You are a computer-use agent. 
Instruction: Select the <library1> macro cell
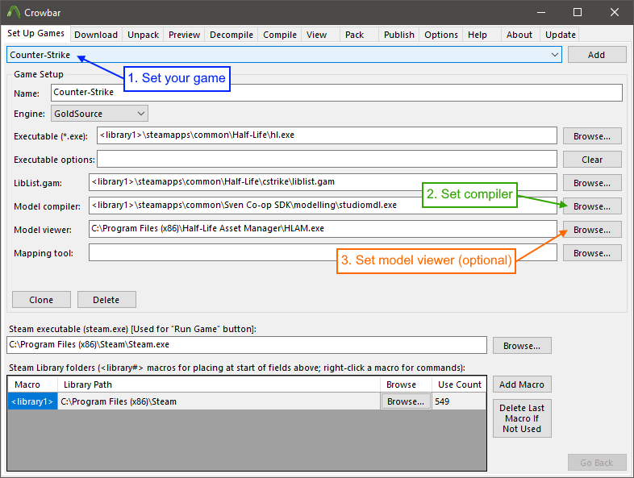coord(32,401)
